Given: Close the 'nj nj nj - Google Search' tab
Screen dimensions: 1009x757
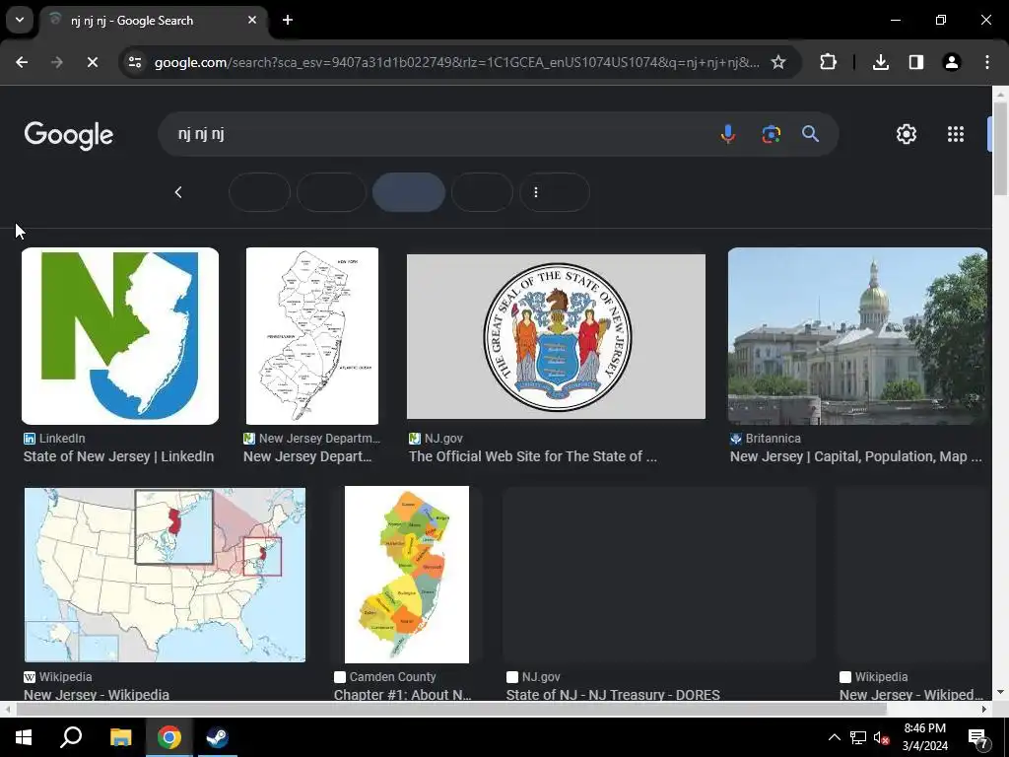Looking at the screenshot, I should click(x=252, y=20).
